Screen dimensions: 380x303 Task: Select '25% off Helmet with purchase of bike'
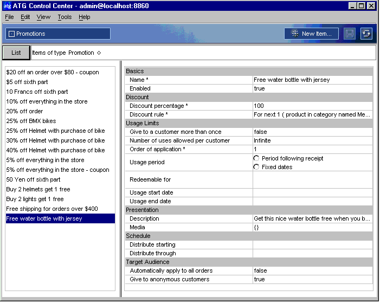tap(60, 131)
